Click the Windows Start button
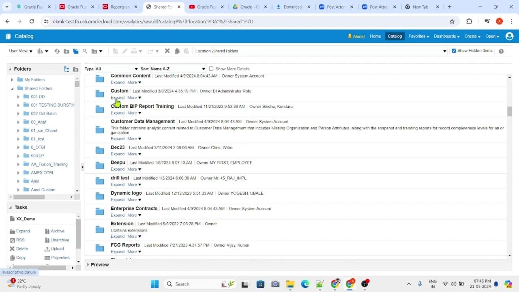Image resolution: width=519 pixels, height=292 pixels. [155, 284]
